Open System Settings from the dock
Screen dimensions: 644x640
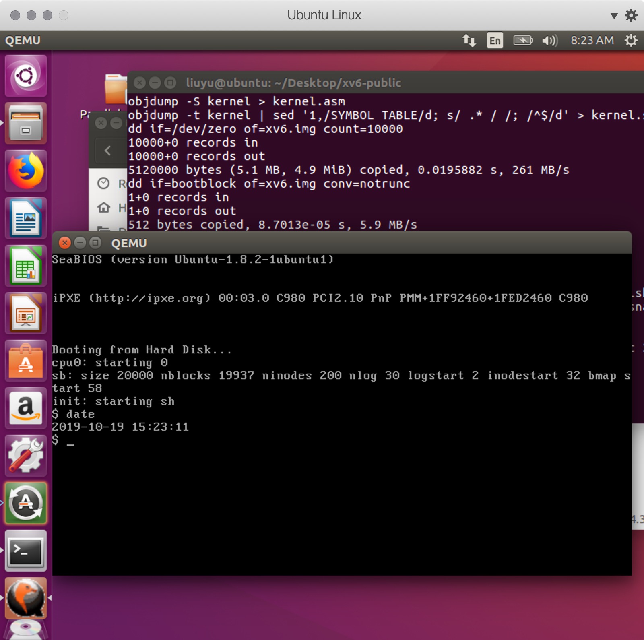(x=26, y=455)
